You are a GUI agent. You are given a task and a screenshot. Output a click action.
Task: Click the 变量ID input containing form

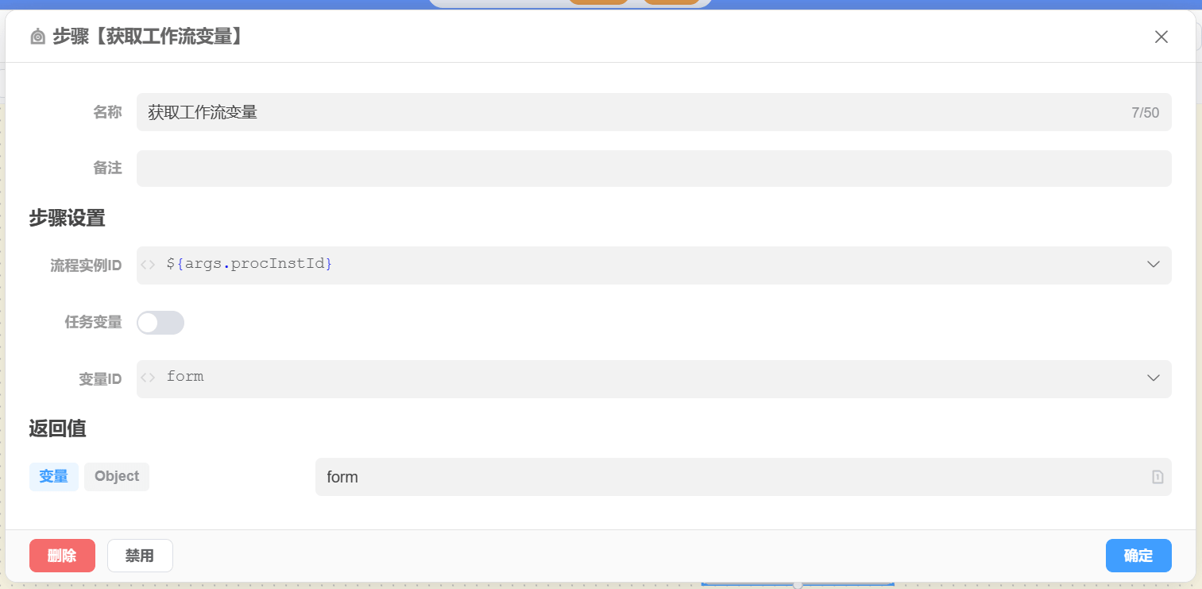pyautogui.click(x=636, y=378)
